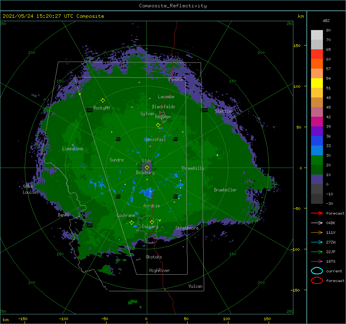Click the red 65 dBZ color swatch
This screenshot has width=346, height=324.
click(317, 54)
